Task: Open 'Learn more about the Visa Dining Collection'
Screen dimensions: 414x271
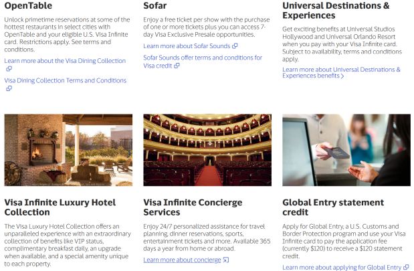Action: pyautogui.click(x=65, y=61)
